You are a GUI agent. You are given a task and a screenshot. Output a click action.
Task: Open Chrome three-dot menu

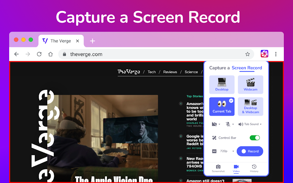[x=276, y=54]
